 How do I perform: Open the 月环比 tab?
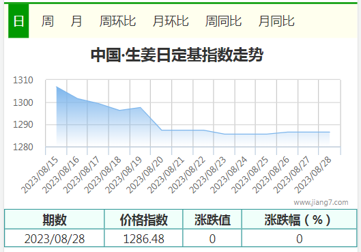pyautogui.click(x=171, y=21)
